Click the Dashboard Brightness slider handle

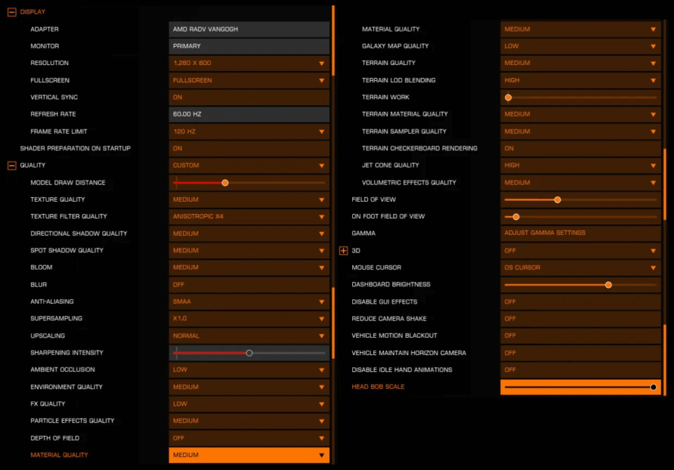point(608,285)
